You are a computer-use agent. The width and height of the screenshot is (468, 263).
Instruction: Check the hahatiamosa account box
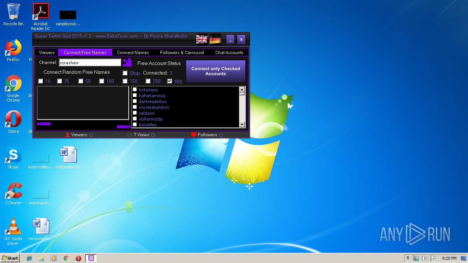[x=135, y=95]
